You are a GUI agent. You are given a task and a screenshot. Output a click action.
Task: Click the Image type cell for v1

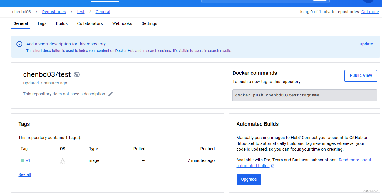(93, 160)
